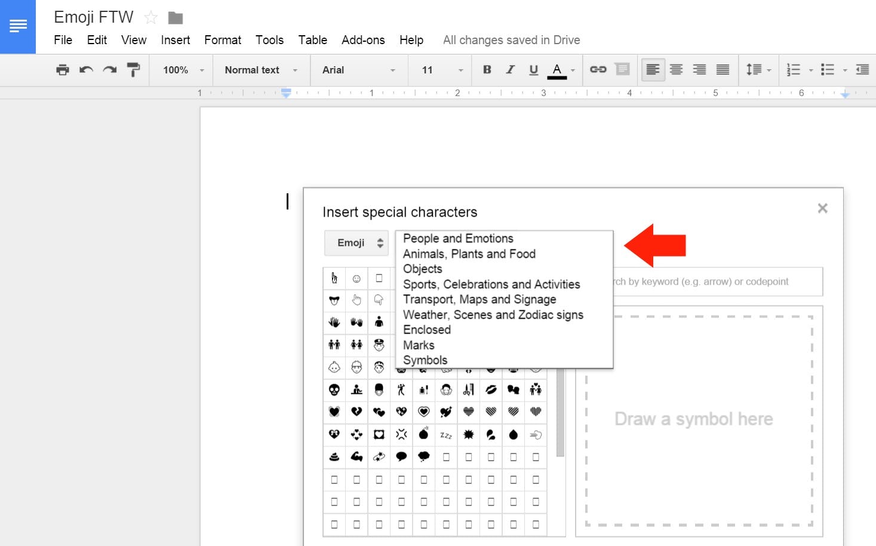Screen dimensions: 876x546
Task: Toggle bold formatting
Action: pyautogui.click(x=487, y=70)
